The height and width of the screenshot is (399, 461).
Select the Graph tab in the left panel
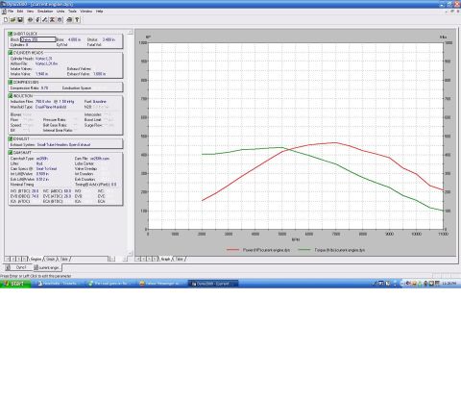pos(51,259)
